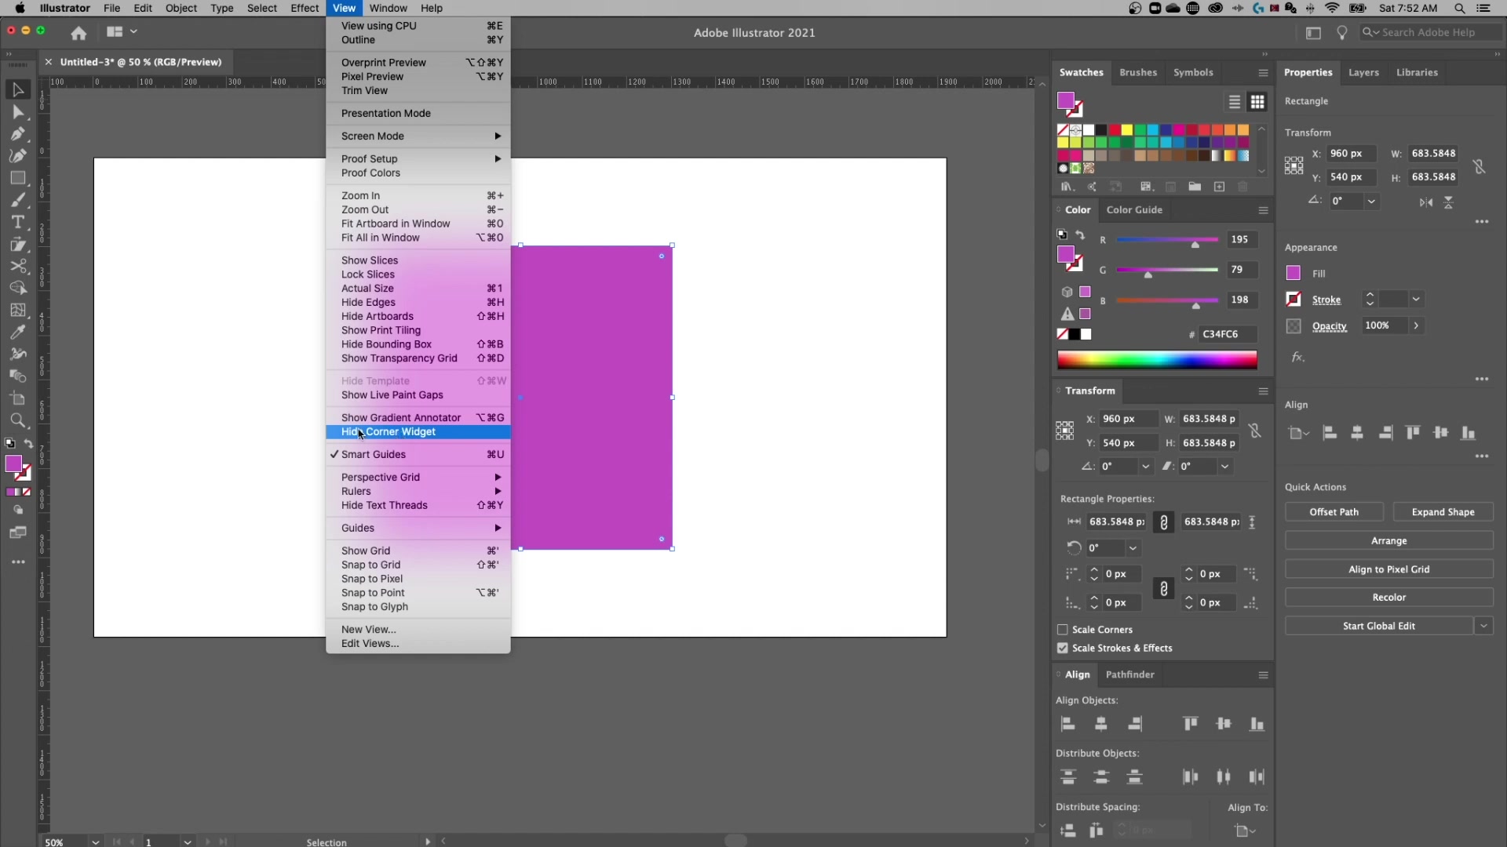The height and width of the screenshot is (847, 1507).
Task: Uncheck the Scale Strokes & Effects option
Action: [x=1063, y=648]
